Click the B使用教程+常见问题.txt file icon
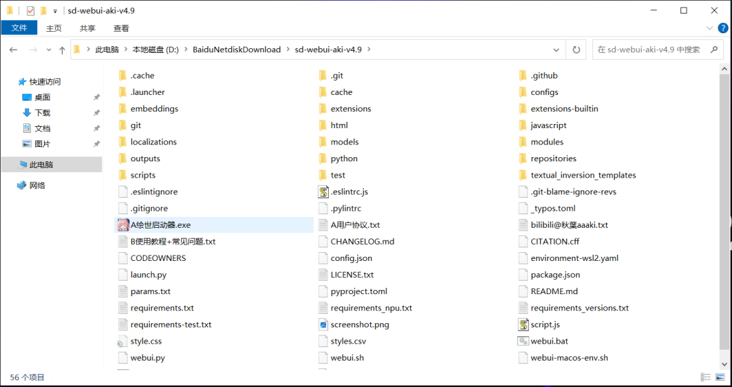The width and height of the screenshot is (732, 387). tap(123, 242)
